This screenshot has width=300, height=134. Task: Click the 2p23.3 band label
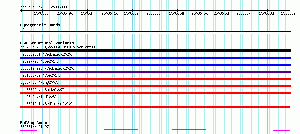(x=26, y=29)
